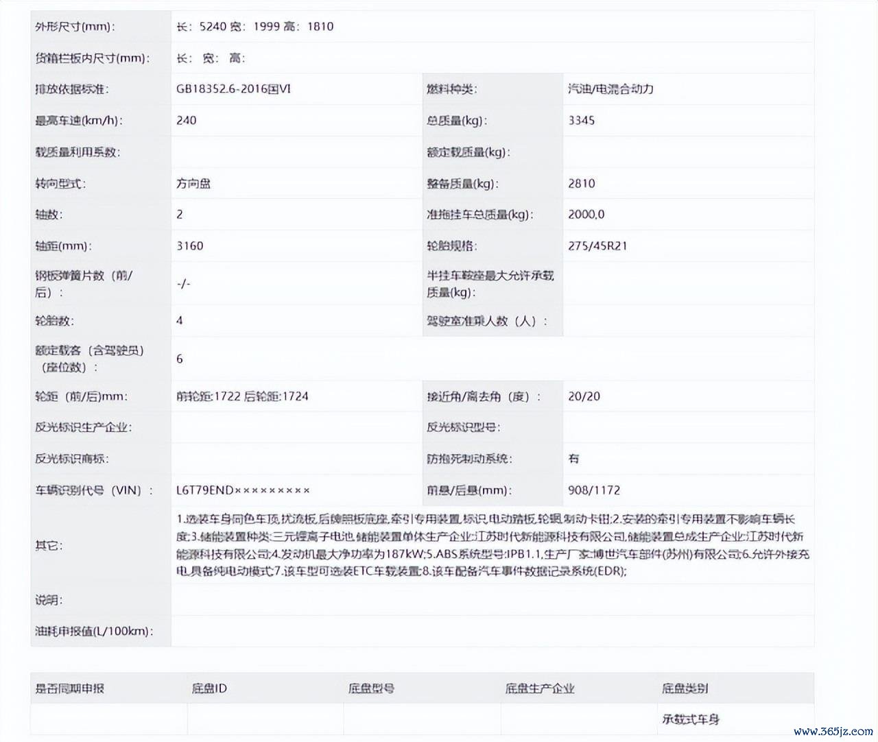Viewport: 878px width, 742px height.
Task: Click the 载质量利用系数 label
Action: pyautogui.click(x=78, y=152)
